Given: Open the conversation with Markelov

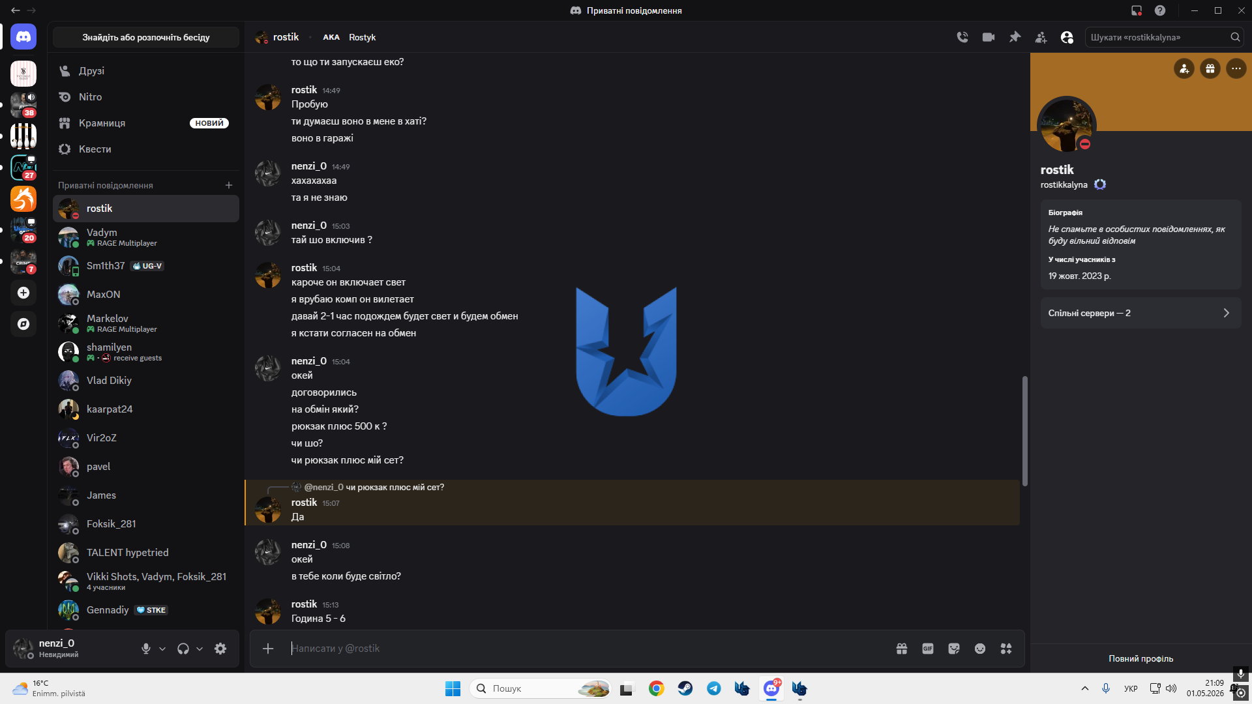Looking at the screenshot, I should 146,323.
